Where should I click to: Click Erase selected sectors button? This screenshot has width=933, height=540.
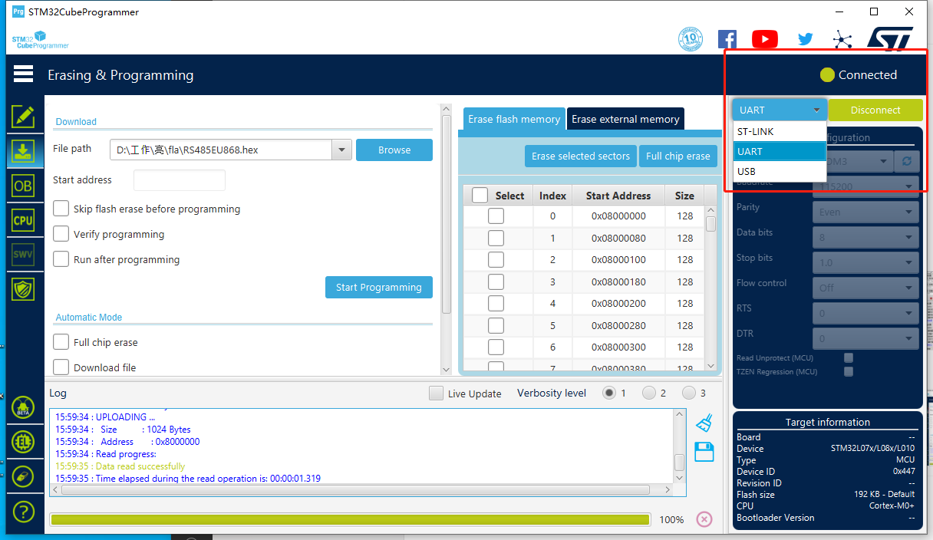(581, 156)
